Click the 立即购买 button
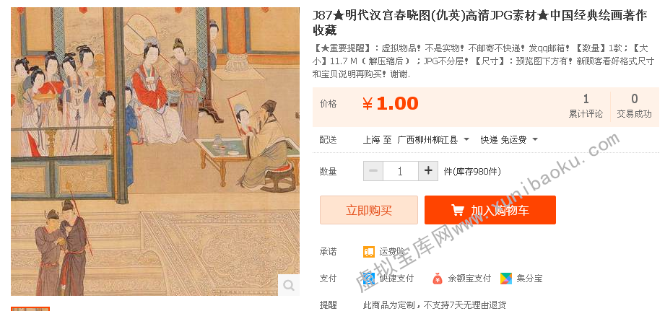The image size is (665, 311). click(x=369, y=210)
